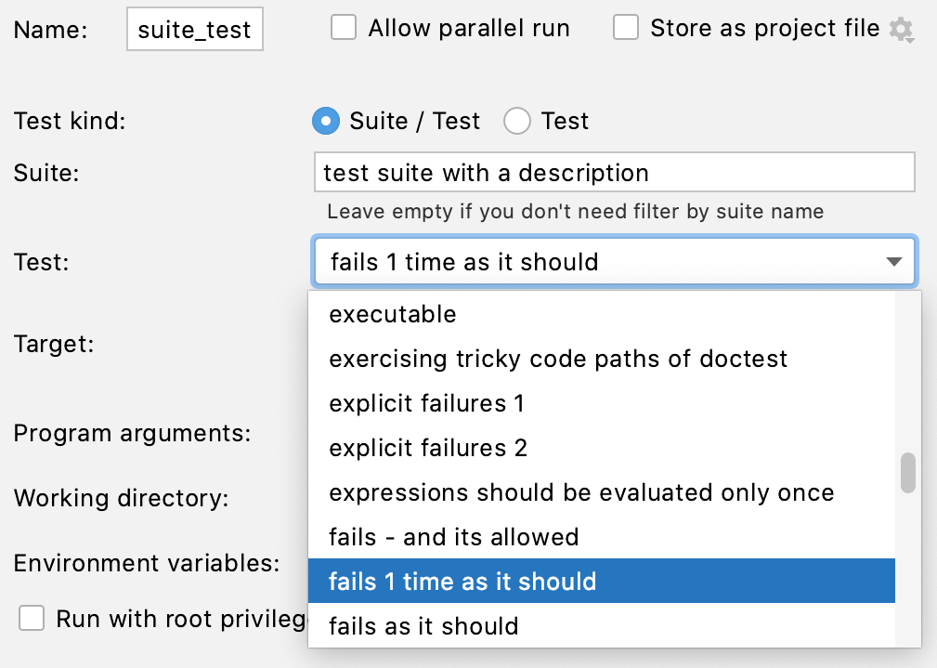Check the Store as project file option
937x668 pixels.
[x=626, y=28]
